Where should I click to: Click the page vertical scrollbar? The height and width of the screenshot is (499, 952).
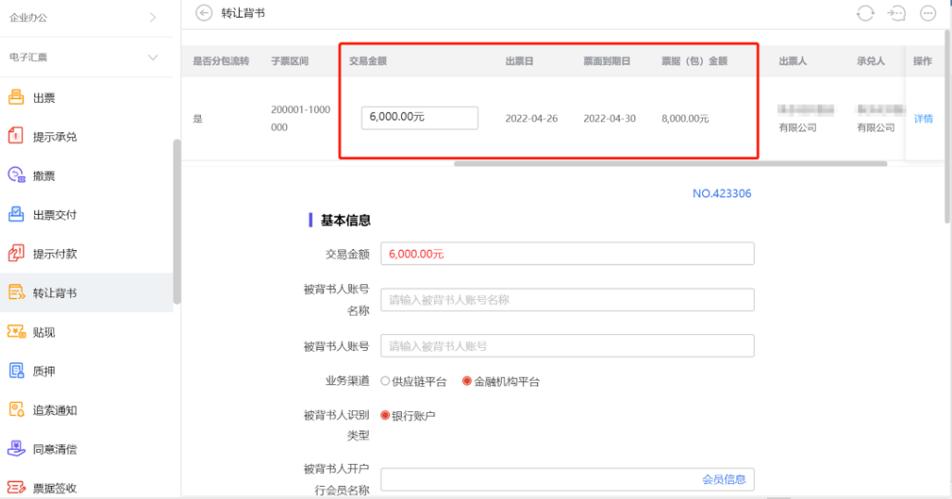click(947, 126)
